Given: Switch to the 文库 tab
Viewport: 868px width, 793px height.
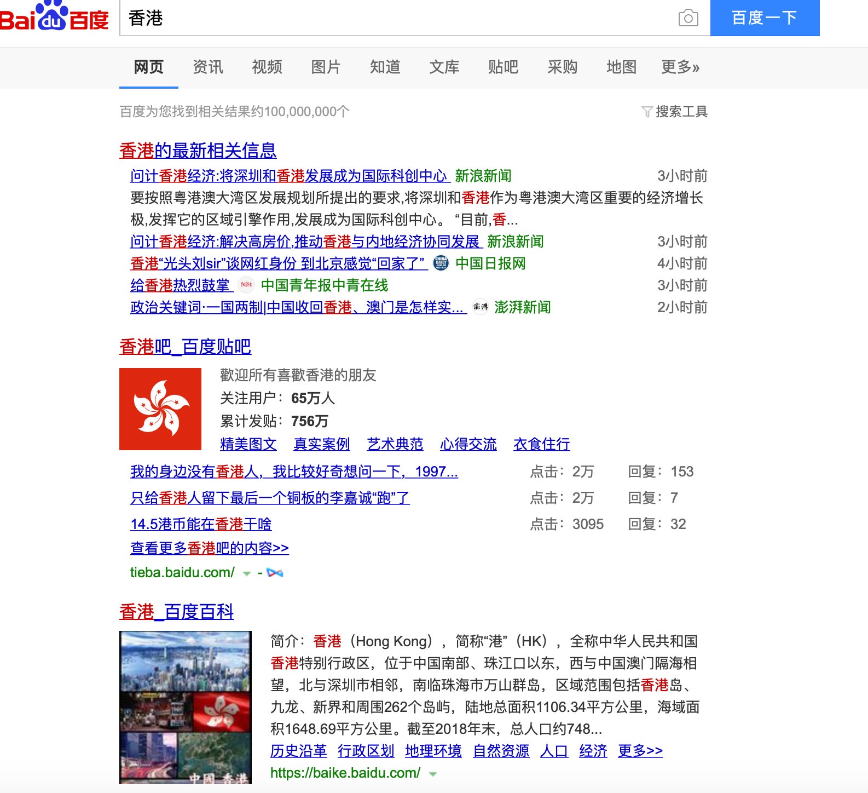Looking at the screenshot, I should 444,67.
